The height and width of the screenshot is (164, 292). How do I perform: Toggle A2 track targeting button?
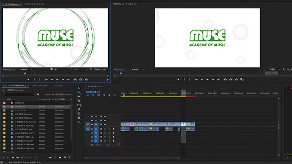[96, 133]
